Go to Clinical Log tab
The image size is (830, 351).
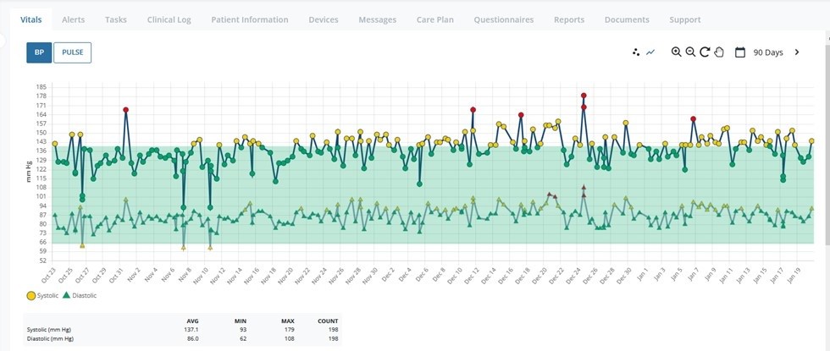[169, 19]
